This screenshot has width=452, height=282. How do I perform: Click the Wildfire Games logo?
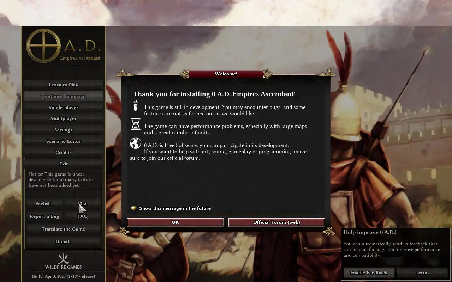(x=64, y=261)
